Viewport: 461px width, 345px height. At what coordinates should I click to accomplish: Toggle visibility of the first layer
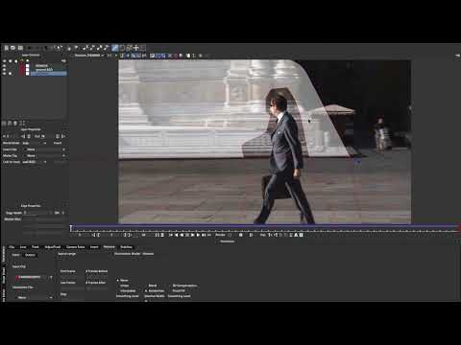click(4, 66)
